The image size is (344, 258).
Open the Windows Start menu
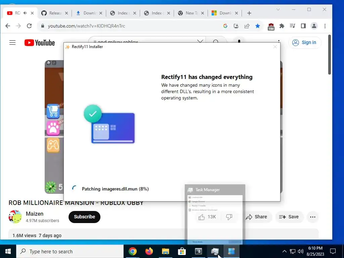click(x=8, y=251)
